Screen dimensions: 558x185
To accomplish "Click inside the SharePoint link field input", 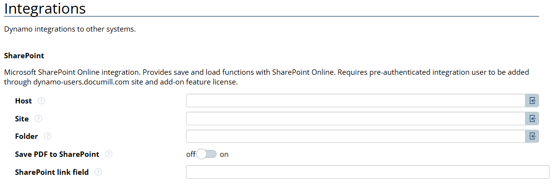I will [x=368, y=172].
